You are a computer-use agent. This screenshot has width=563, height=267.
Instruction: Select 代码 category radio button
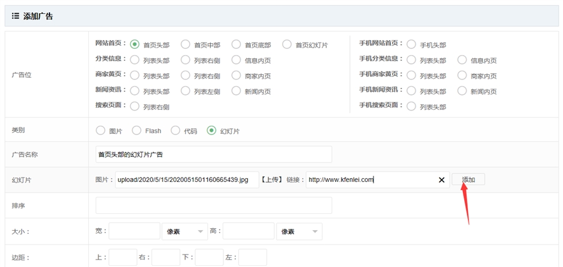pyautogui.click(x=175, y=131)
